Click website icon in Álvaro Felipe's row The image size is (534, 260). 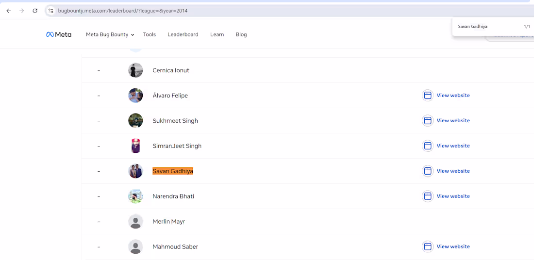pyautogui.click(x=427, y=95)
